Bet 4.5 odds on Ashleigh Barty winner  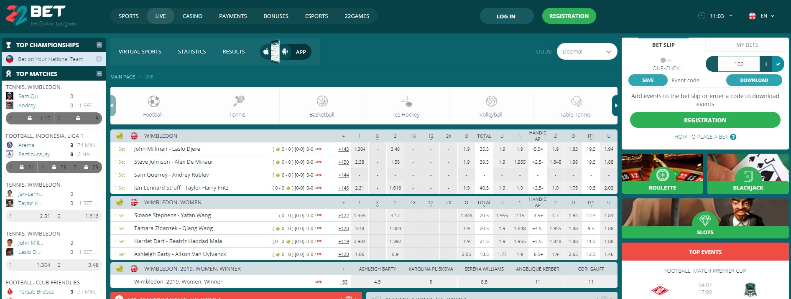coord(378,282)
